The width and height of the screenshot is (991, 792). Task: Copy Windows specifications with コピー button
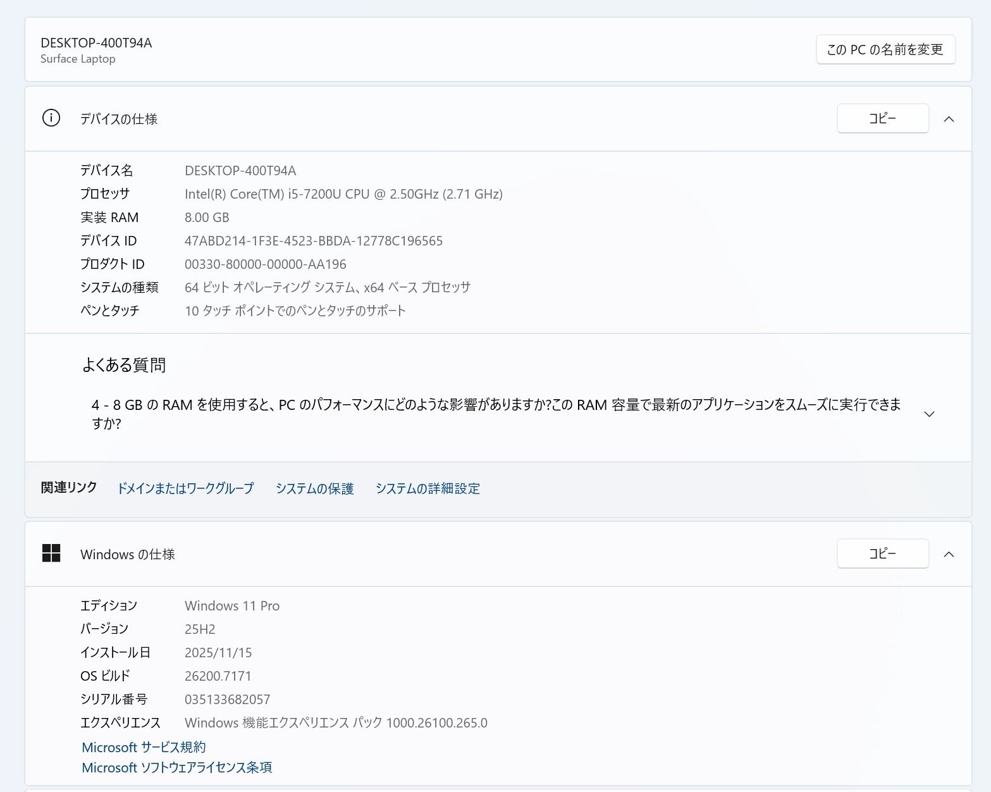click(882, 554)
